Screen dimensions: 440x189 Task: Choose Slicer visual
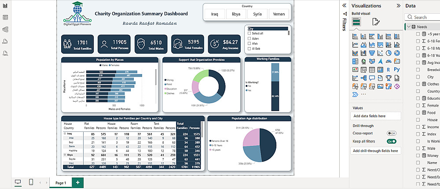coord(363,70)
